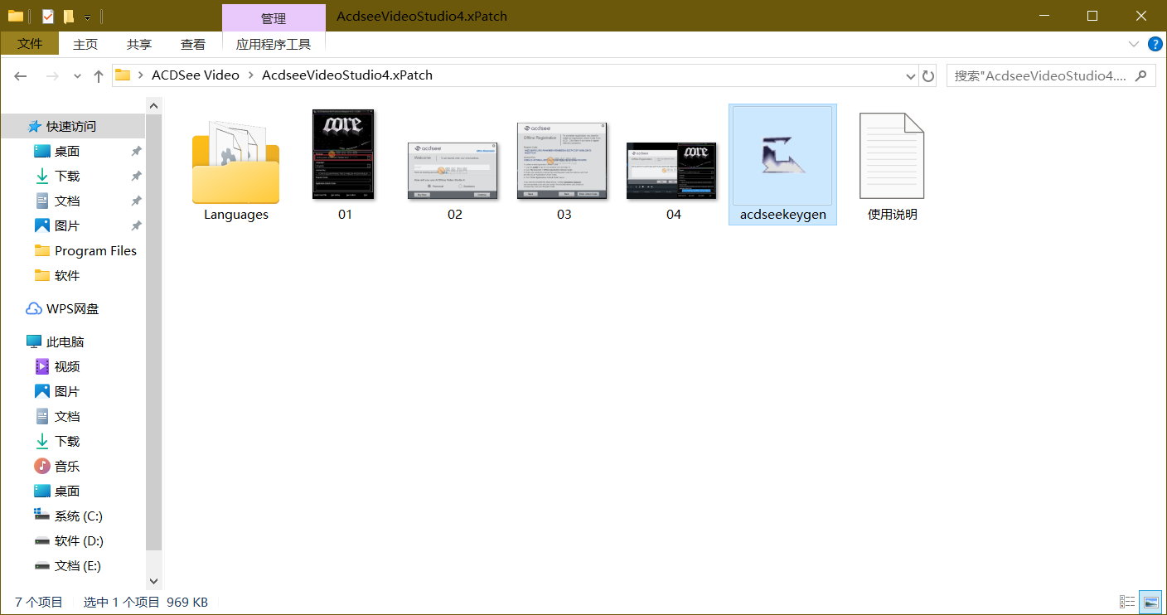
Task: Go to 系统 (C:) drive
Action: (x=78, y=516)
